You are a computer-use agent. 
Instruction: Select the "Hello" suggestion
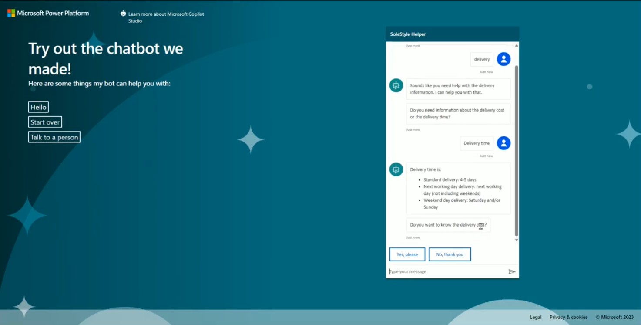(x=38, y=107)
